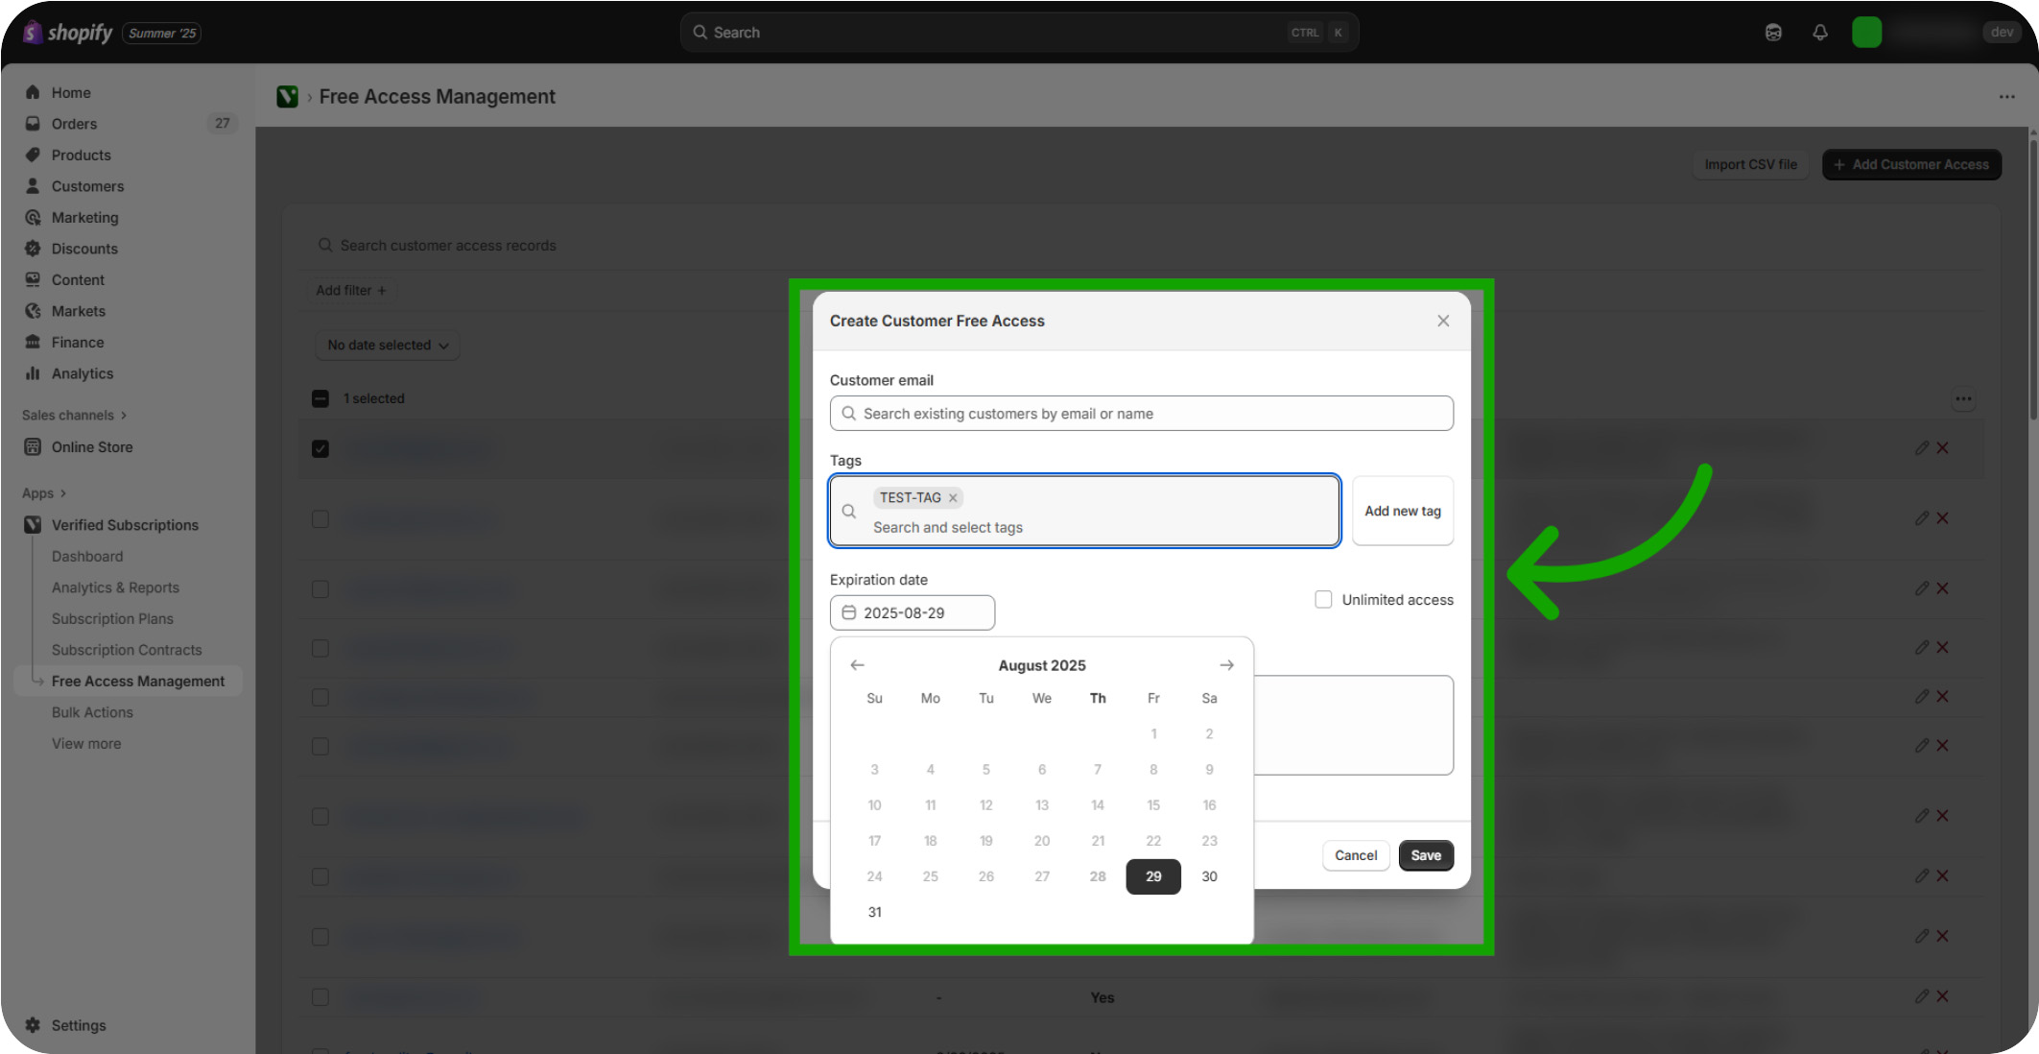Viewport: 2039px width, 1054px height.
Task: Select August 31 in the calendar
Action: click(874, 912)
